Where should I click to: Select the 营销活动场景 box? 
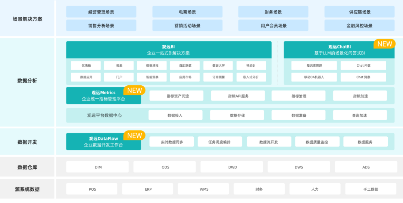187,25
